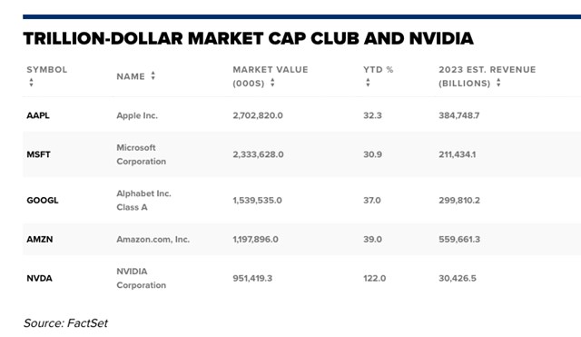581x337 pixels.
Task: Open the AAPL ticker symbol
Action: [x=38, y=115]
